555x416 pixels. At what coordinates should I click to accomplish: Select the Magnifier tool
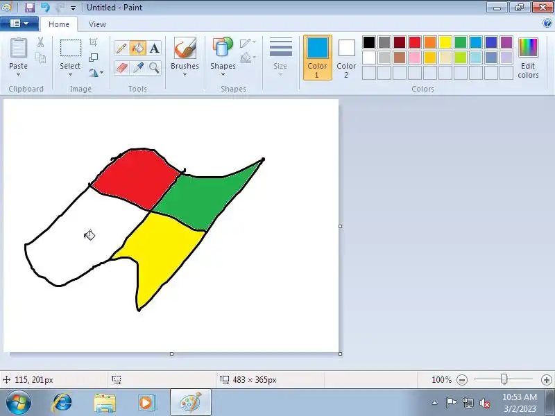tap(154, 67)
